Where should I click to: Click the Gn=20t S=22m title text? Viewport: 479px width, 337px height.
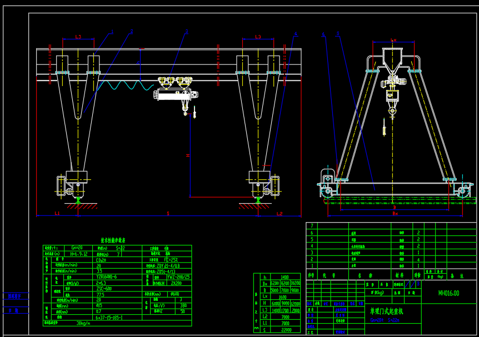click(x=385, y=320)
